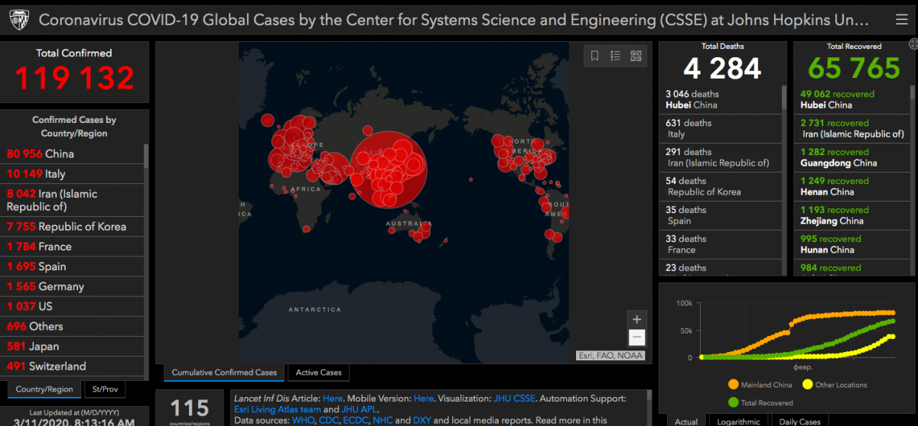Click the Esri, FAO, NOAA attribution
The width and height of the screenshot is (918, 426).
pos(610,355)
